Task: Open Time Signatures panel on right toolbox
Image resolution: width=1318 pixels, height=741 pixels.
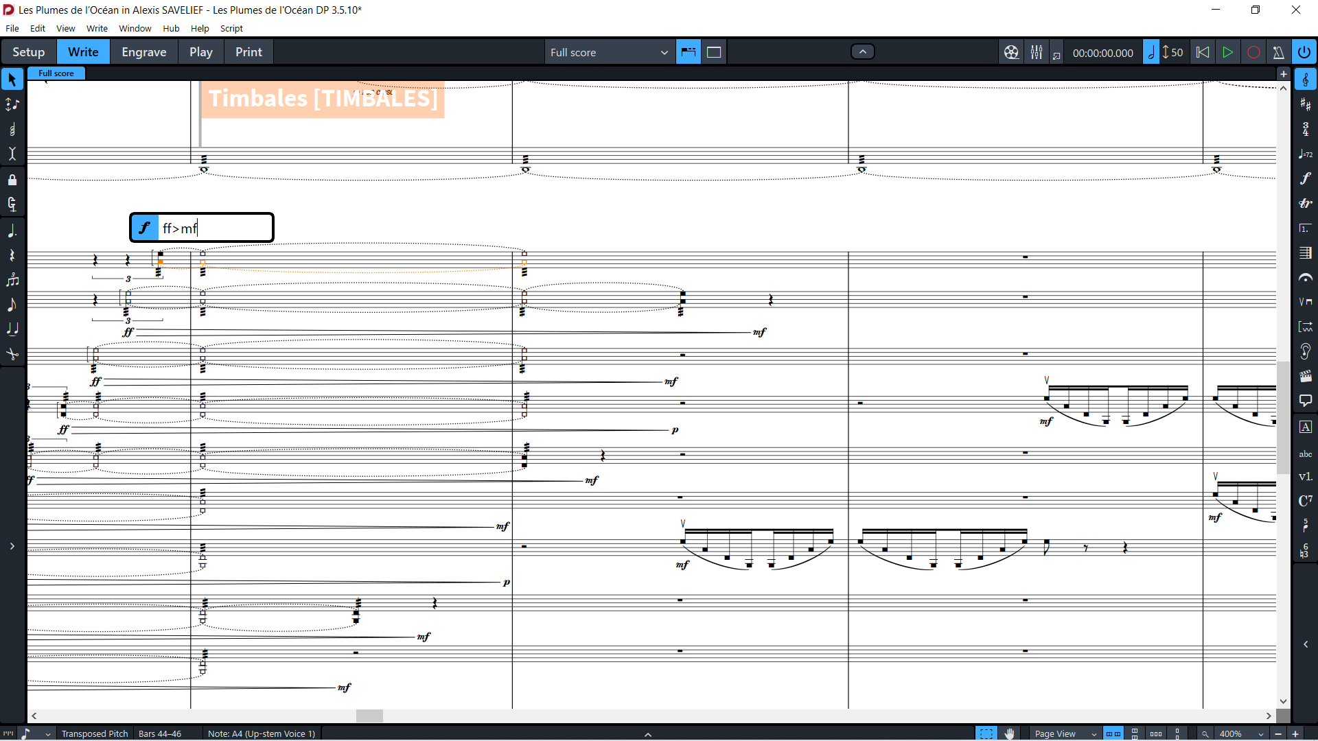Action: [1306, 129]
